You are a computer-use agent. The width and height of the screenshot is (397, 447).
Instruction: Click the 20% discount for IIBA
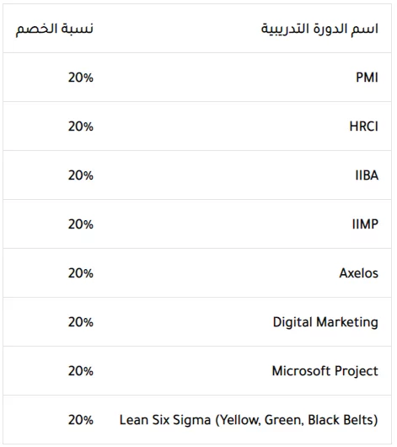tap(81, 175)
